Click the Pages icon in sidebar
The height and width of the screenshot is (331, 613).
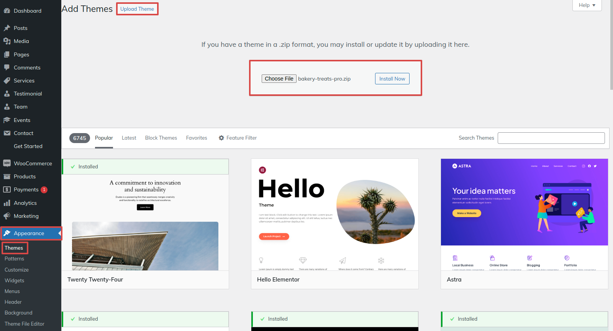pyautogui.click(x=7, y=54)
